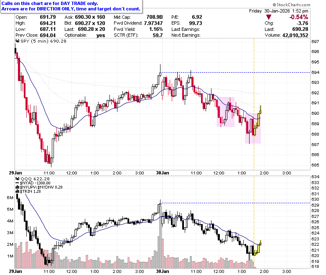This screenshot has height=275, width=326.
Task: Click the P/E value 6.92
Action: coord(197,17)
